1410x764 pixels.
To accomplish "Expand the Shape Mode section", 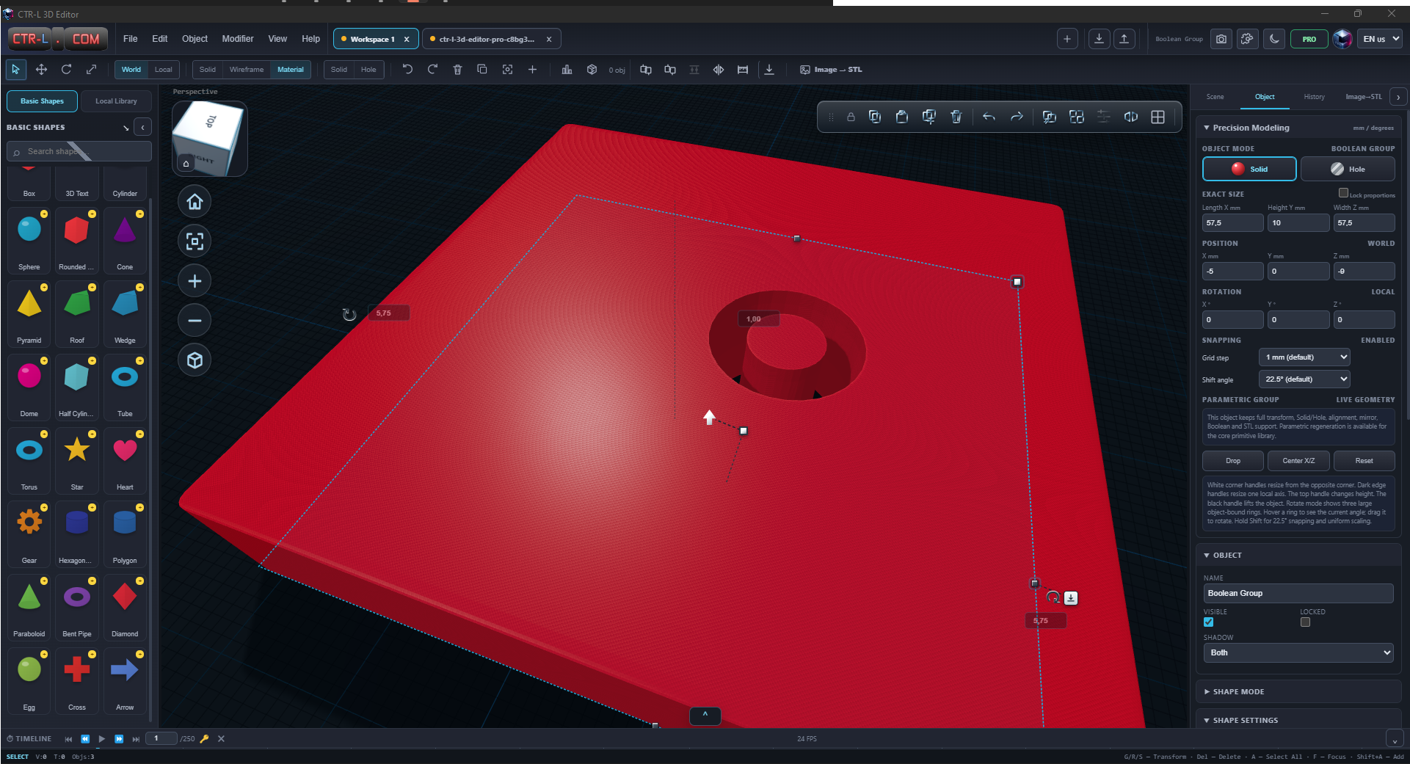I will pyautogui.click(x=1298, y=691).
